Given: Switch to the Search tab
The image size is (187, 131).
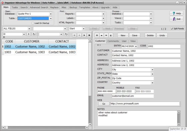Looking at the screenshot, I should [x=24, y=7].
